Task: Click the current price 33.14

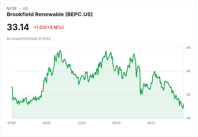Action: point(18,27)
